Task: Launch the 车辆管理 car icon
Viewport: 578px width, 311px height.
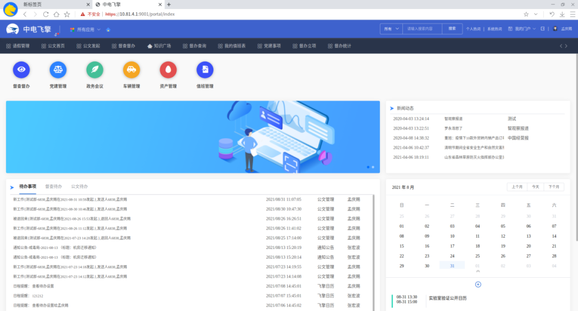Action: coord(131,70)
